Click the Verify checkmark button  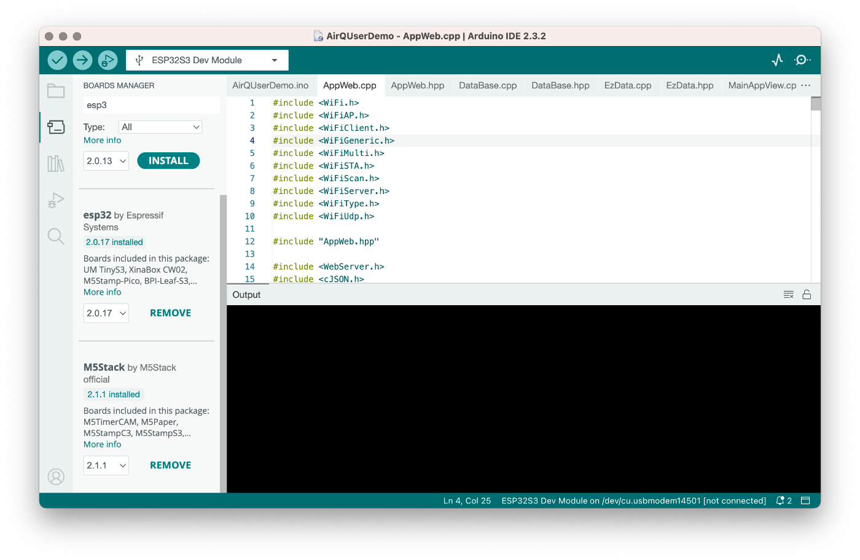[57, 60]
